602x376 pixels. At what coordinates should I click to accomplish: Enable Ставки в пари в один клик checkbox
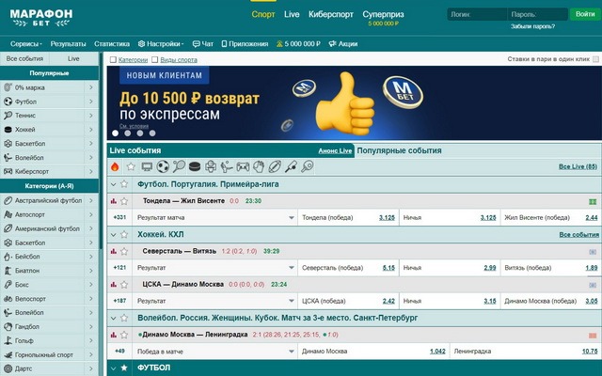coord(595,59)
